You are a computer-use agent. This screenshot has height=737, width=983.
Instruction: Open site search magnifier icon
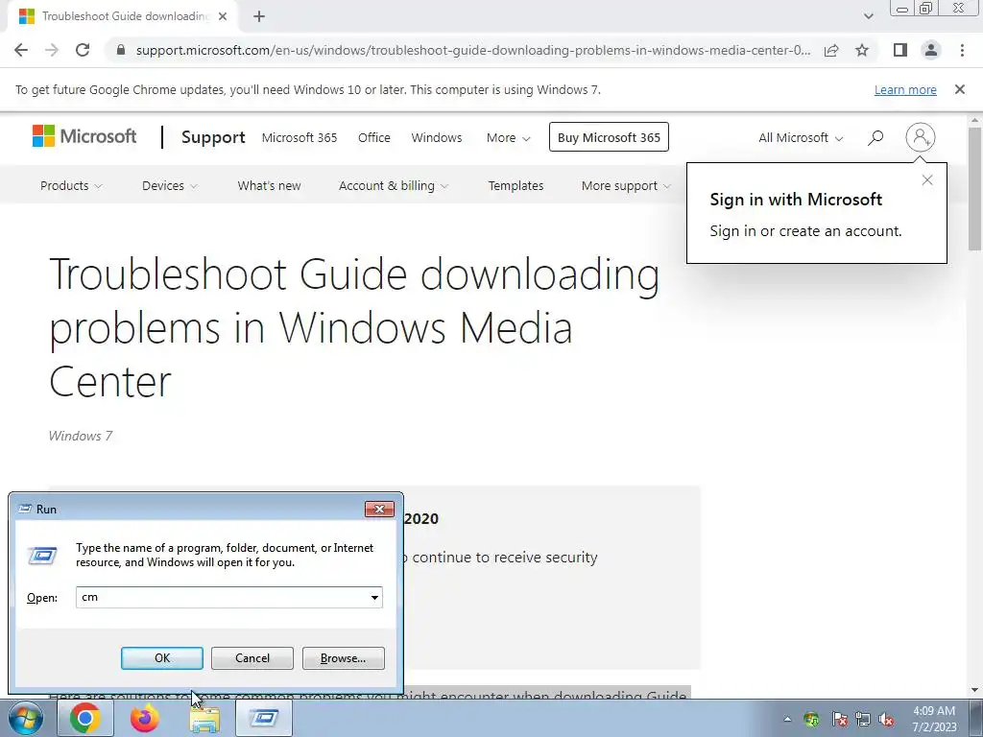click(875, 137)
